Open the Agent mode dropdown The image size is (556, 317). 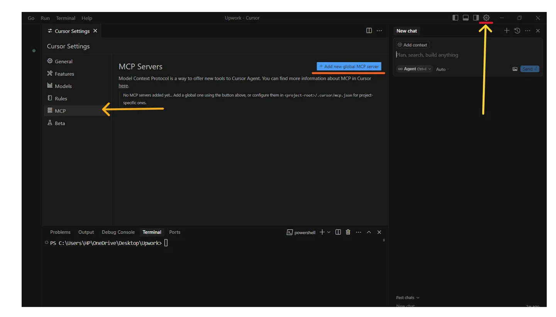(x=415, y=69)
